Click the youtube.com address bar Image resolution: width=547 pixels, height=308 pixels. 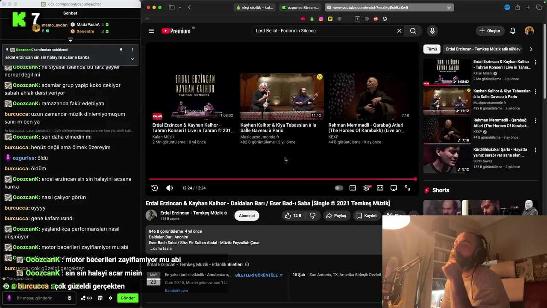pos(389,7)
